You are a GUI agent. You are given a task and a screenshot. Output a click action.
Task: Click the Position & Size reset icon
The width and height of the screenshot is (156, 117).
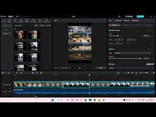point(149,30)
